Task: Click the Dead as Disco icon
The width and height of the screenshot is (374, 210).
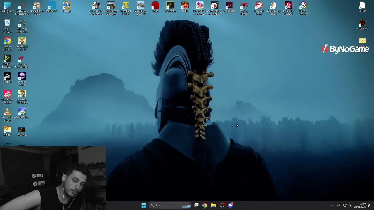Action: coord(22,79)
